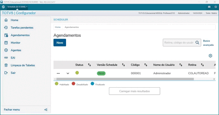Click the Sair exit icon
Viewport: 219px width, 115px height.
point(6,73)
